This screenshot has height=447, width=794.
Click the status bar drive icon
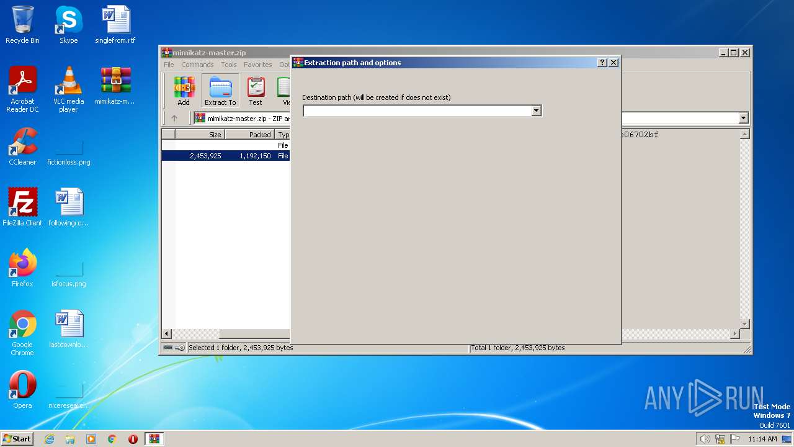168,348
